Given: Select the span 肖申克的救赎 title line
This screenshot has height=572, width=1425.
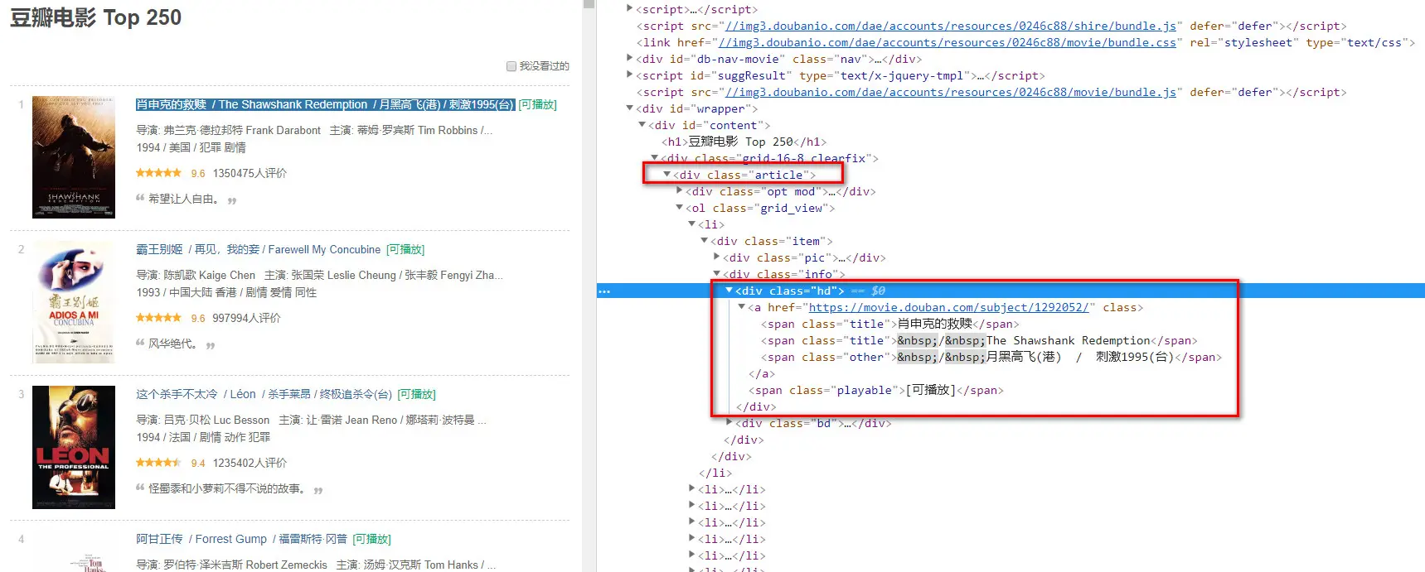Looking at the screenshot, I should 889,324.
